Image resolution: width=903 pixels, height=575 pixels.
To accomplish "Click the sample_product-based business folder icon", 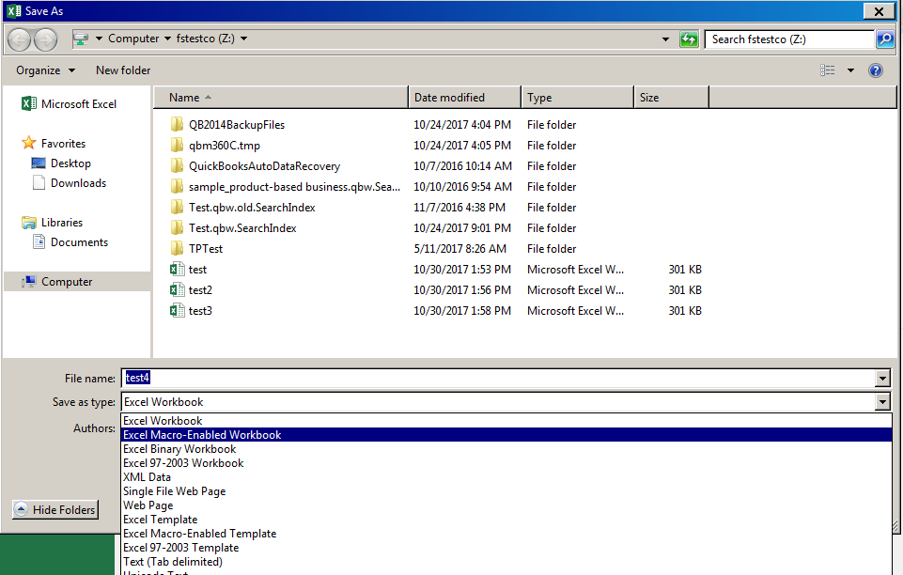I will [x=178, y=186].
